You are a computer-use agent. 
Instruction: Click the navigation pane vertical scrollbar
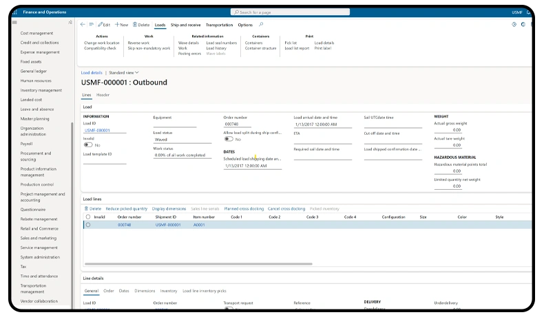(72, 215)
